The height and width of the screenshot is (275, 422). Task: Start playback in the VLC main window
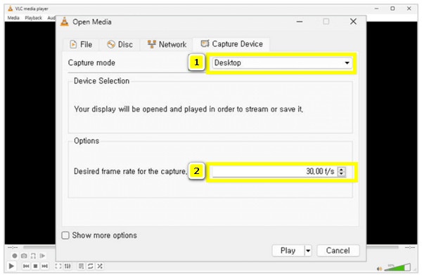(x=11, y=266)
